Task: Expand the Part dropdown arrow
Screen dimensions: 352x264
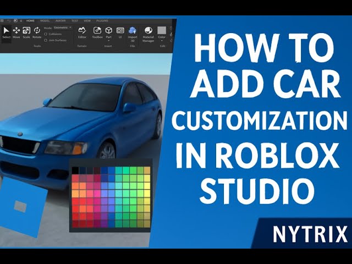Action: [109, 41]
